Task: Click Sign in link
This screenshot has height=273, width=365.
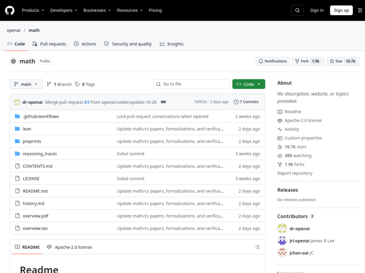Action: point(317,10)
